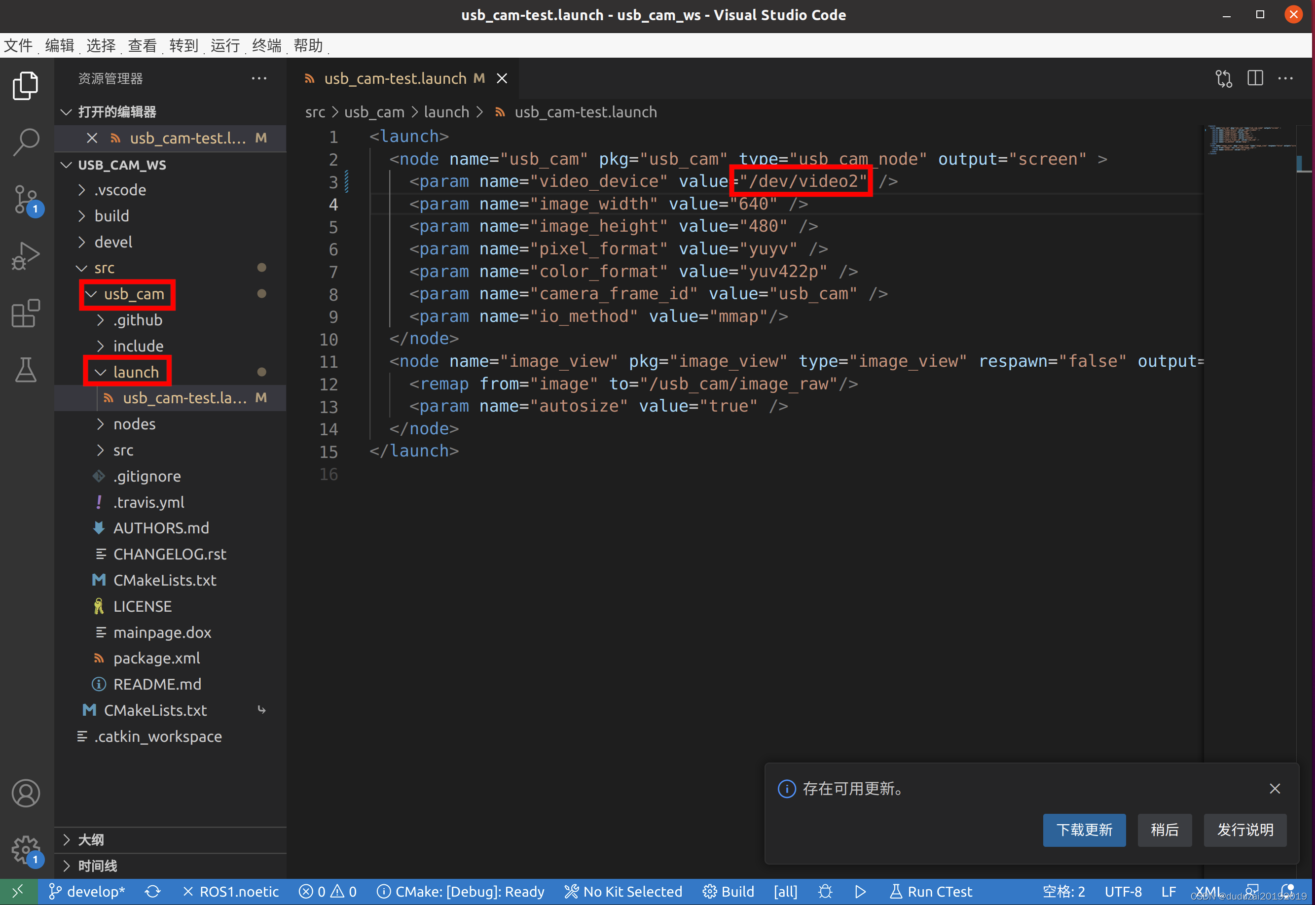Open the Explorer view in activity bar
1315x905 pixels.
(26, 86)
